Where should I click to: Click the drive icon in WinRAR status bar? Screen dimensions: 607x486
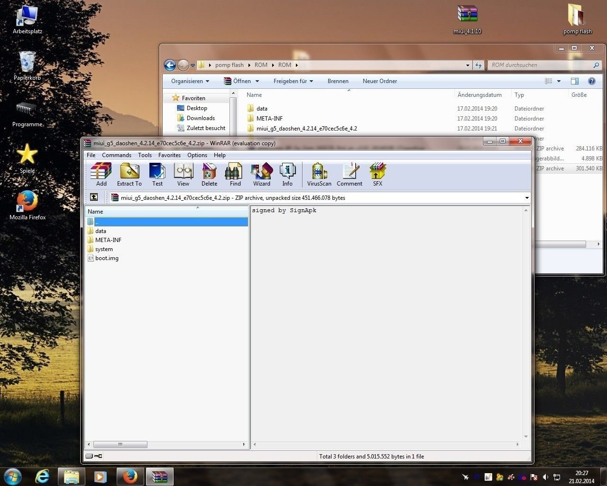pos(89,456)
